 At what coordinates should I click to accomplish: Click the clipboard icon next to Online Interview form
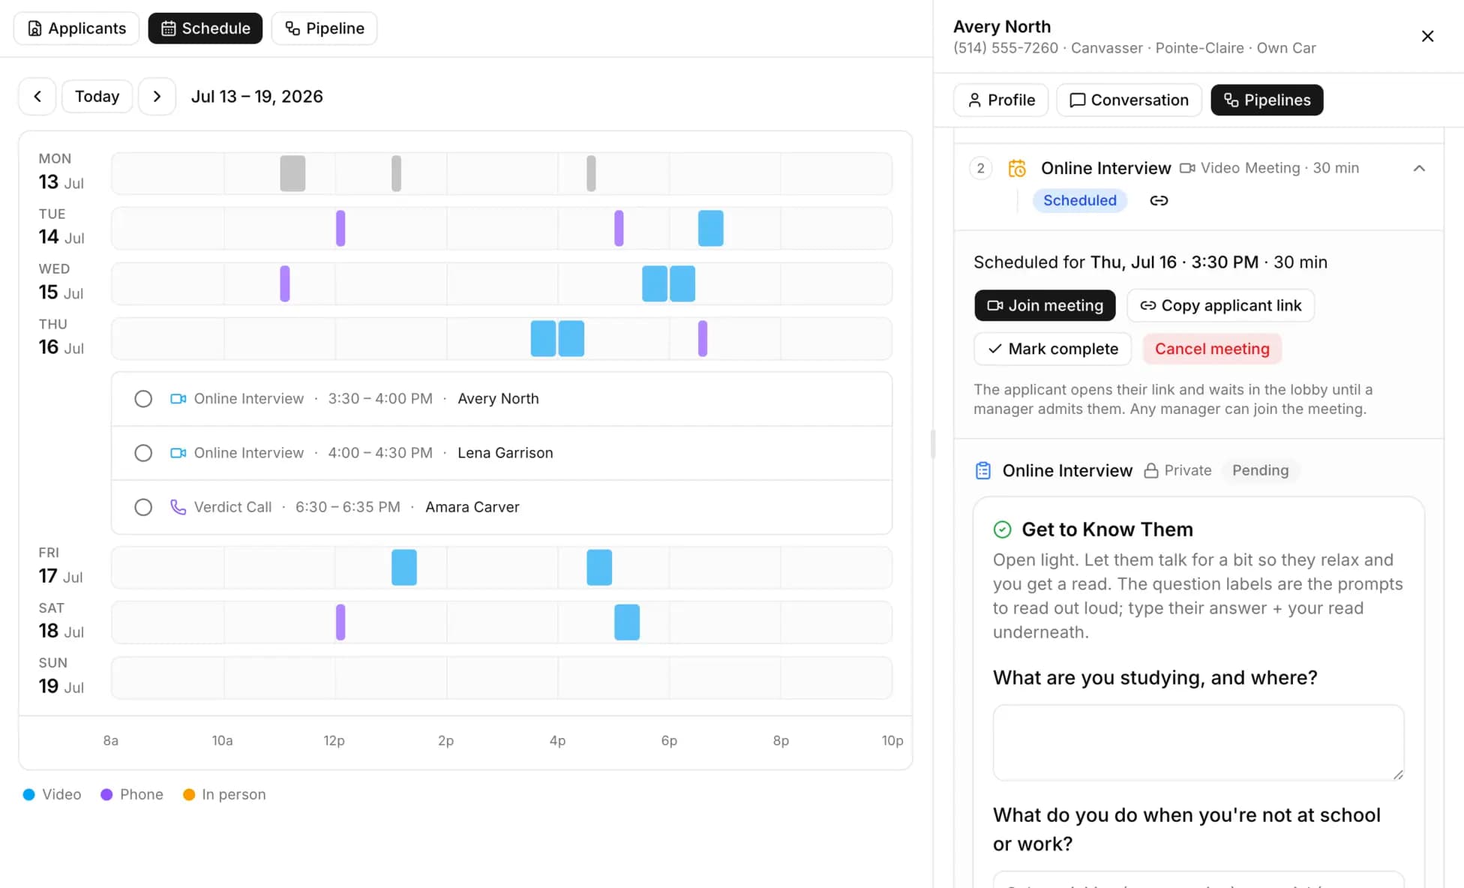(983, 470)
